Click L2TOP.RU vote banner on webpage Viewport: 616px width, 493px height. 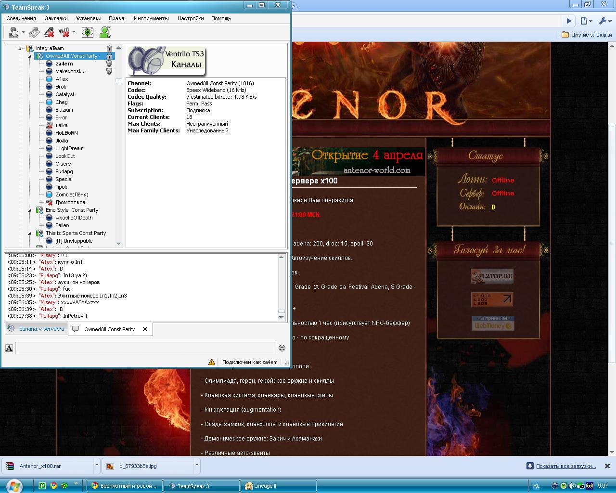click(492, 276)
